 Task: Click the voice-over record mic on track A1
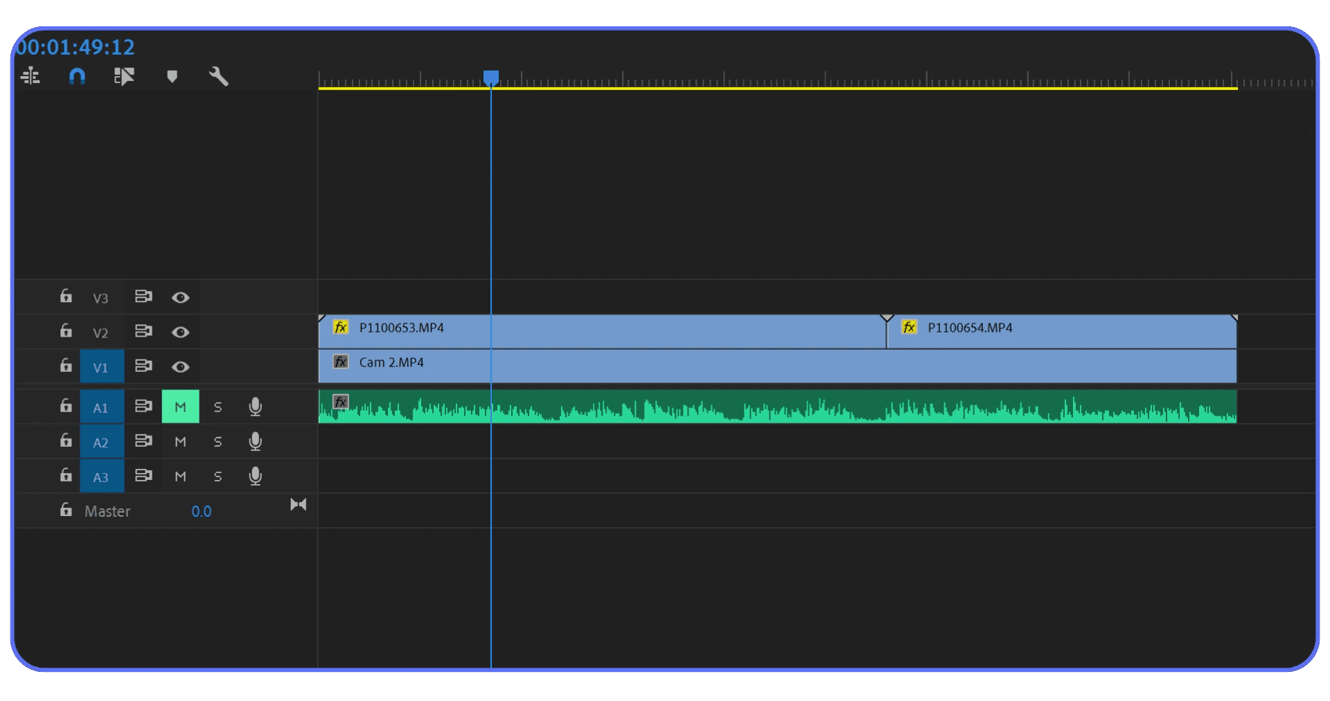[x=255, y=407]
